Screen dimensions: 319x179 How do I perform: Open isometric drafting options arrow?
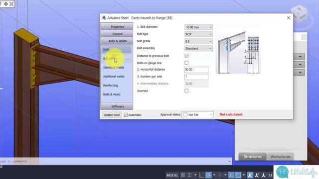coord(225,175)
